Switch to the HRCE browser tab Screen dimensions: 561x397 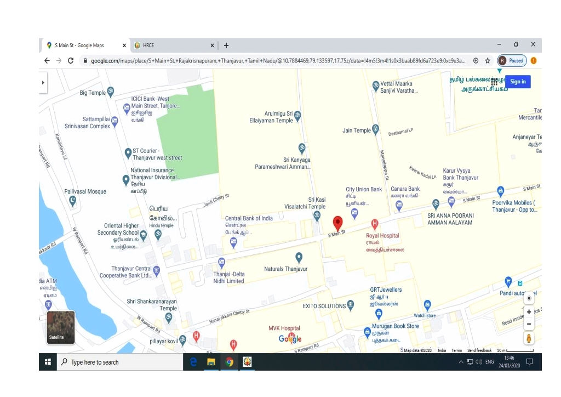click(175, 46)
